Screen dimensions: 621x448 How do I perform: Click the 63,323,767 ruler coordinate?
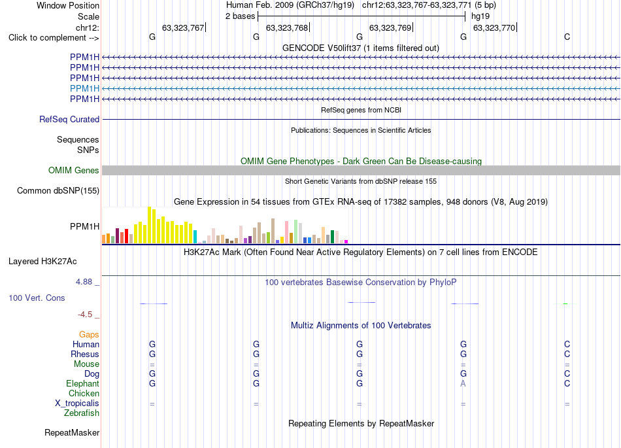point(183,27)
